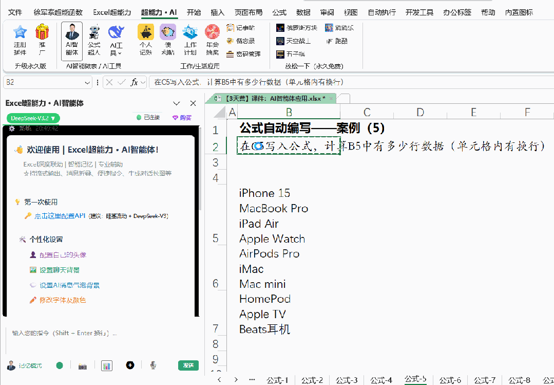Open the 推广 gift box icon

click(42, 32)
